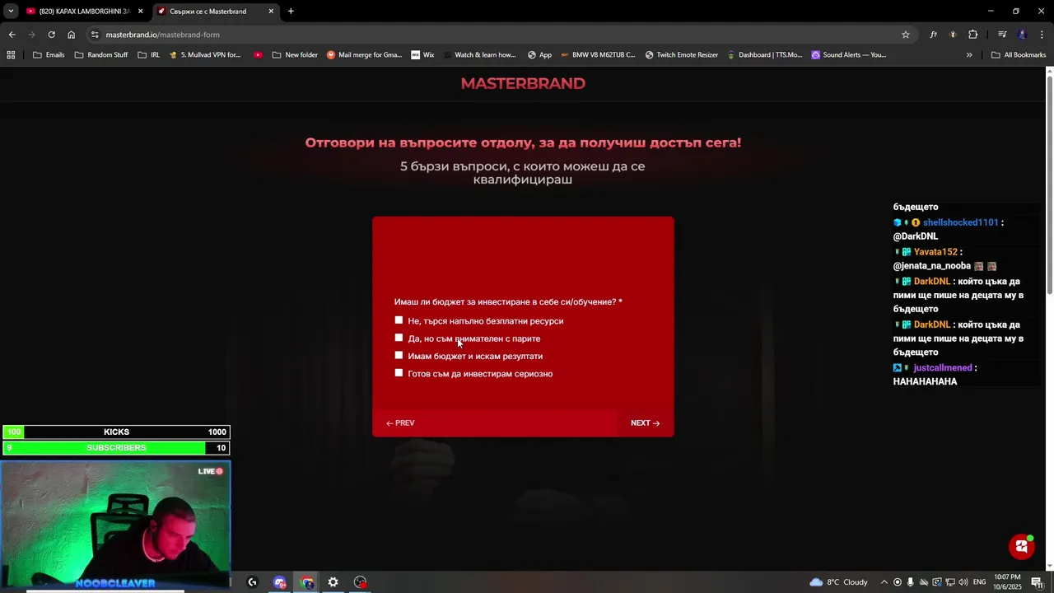
Task: Open the Mail merge for Gmail bookmark
Action: 364,55
